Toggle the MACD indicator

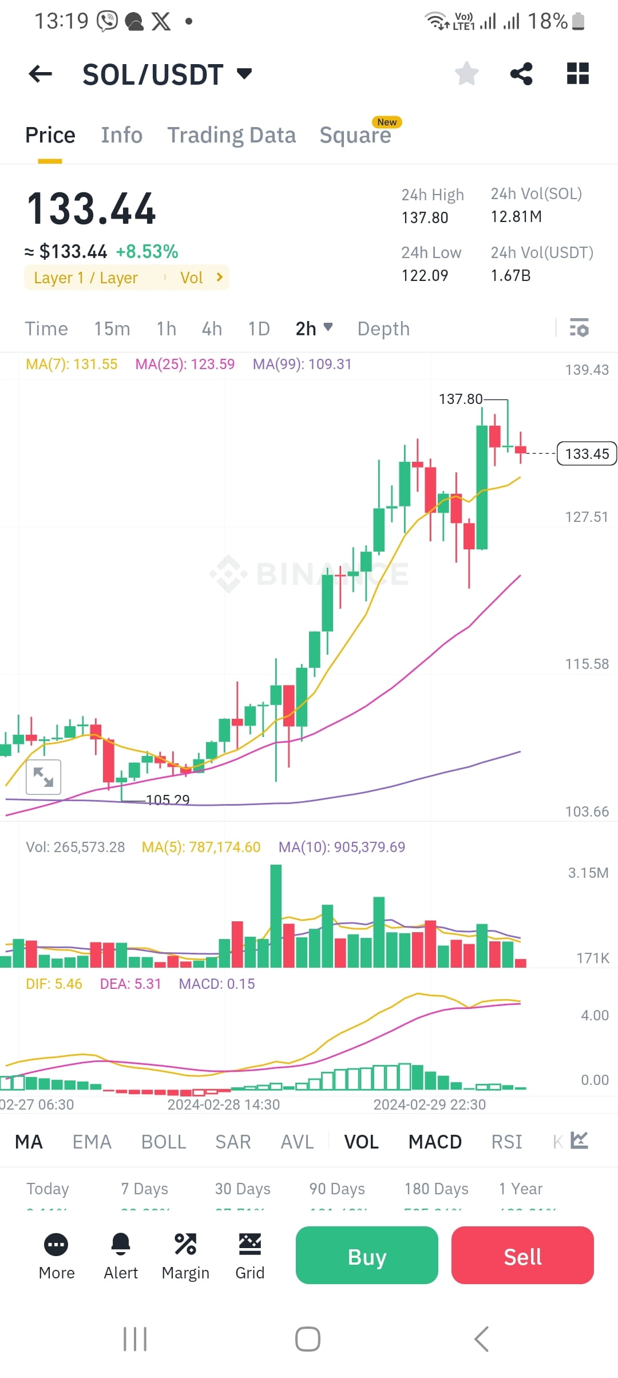pyautogui.click(x=434, y=1141)
